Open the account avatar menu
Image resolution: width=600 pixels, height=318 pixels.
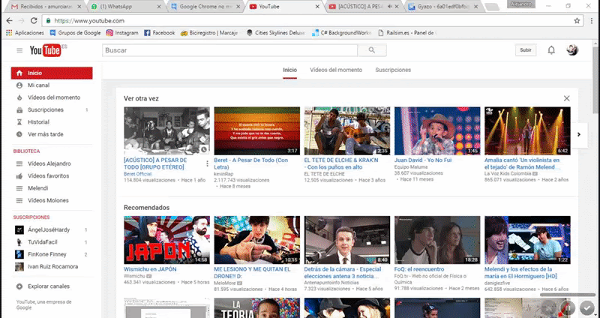(572, 50)
